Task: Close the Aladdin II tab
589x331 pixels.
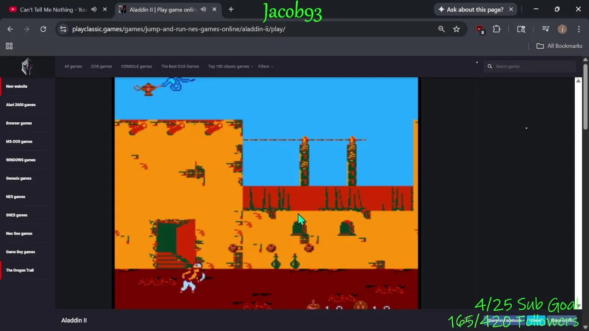Action: pyautogui.click(x=214, y=9)
